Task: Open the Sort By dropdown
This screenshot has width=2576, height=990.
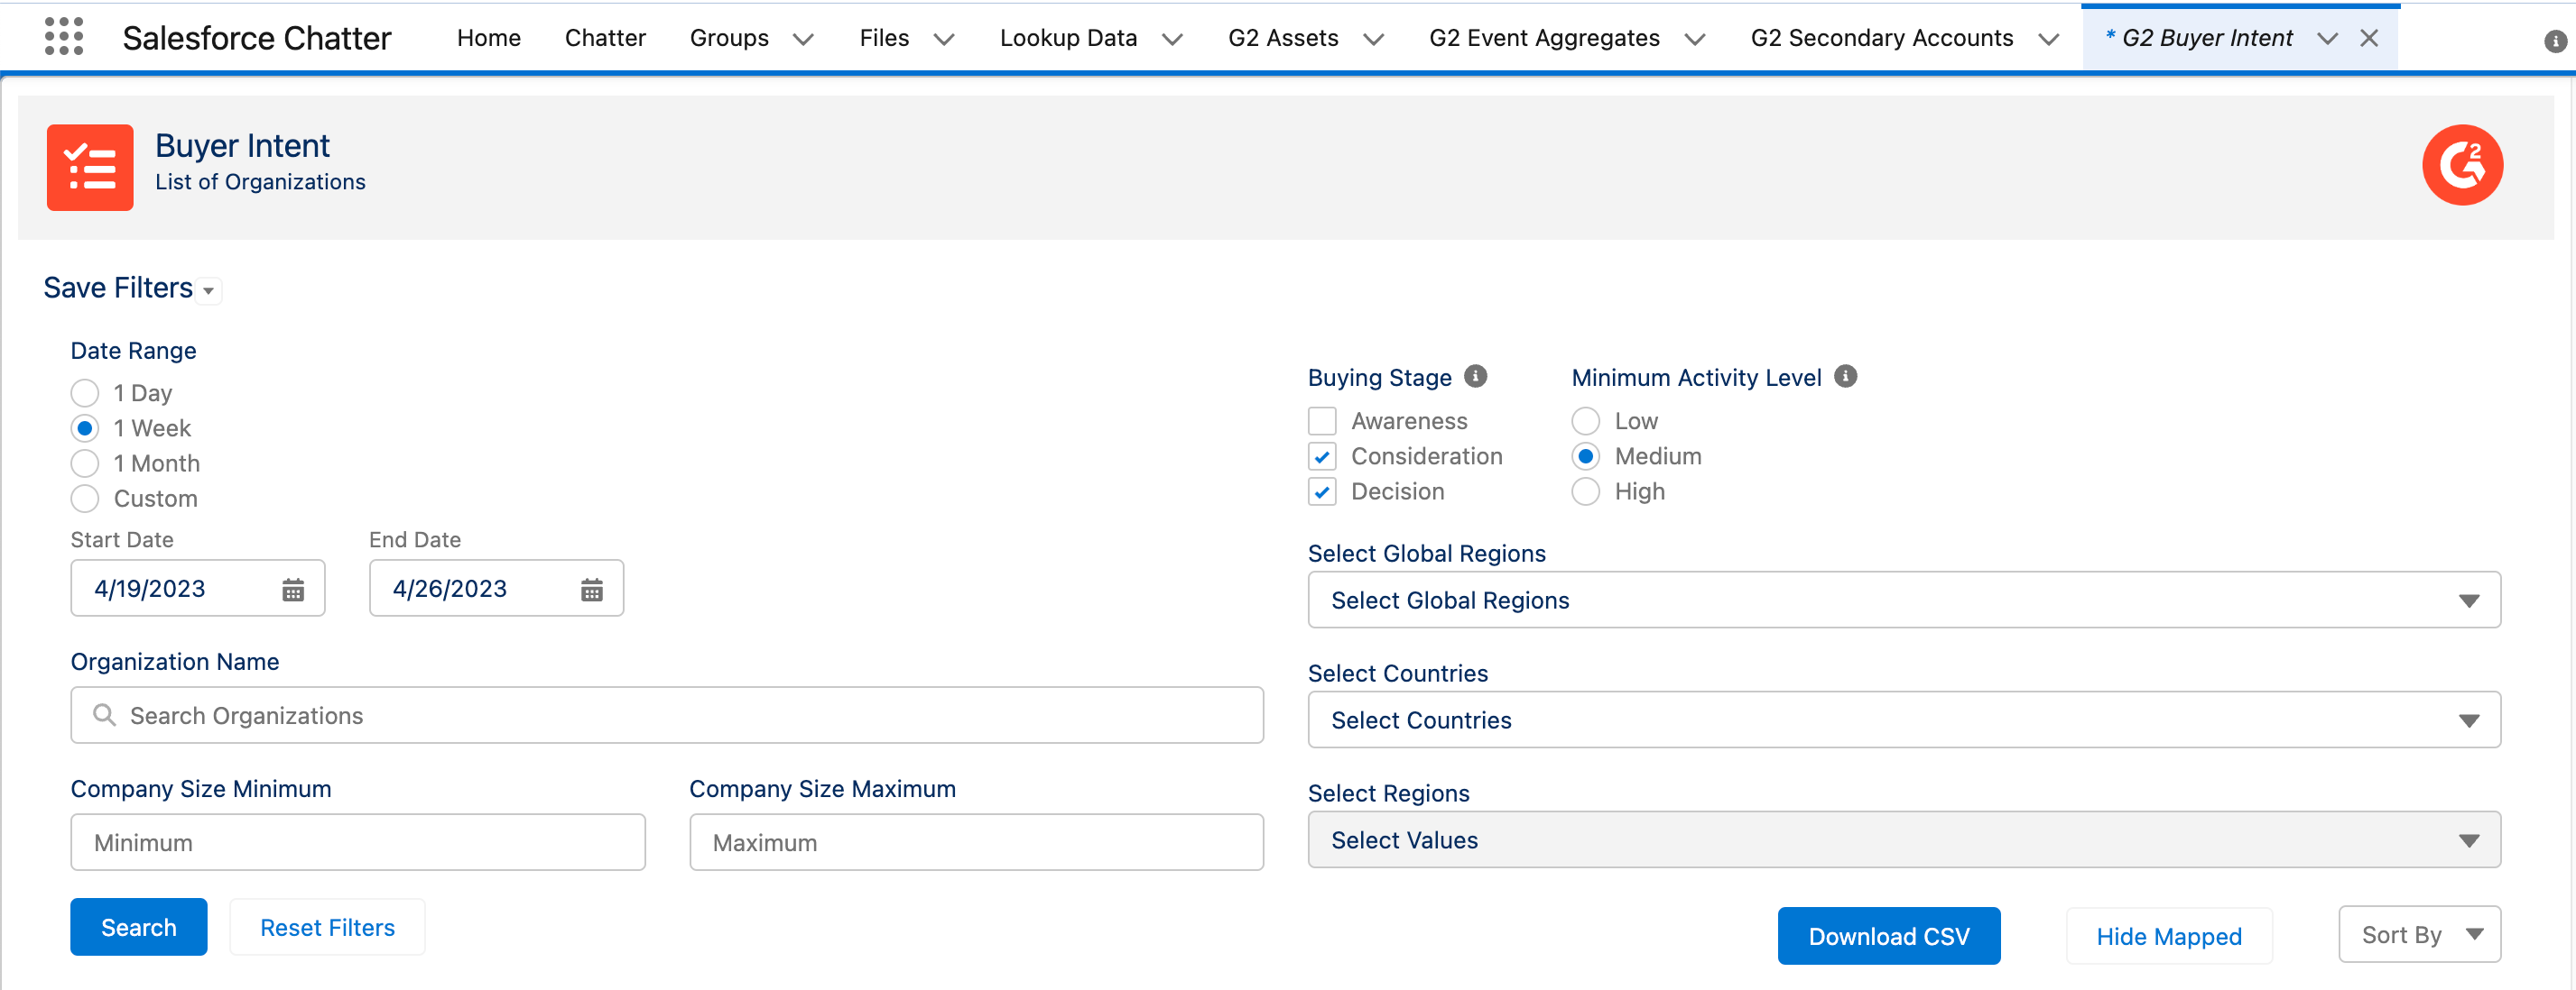Action: tap(2419, 934)
